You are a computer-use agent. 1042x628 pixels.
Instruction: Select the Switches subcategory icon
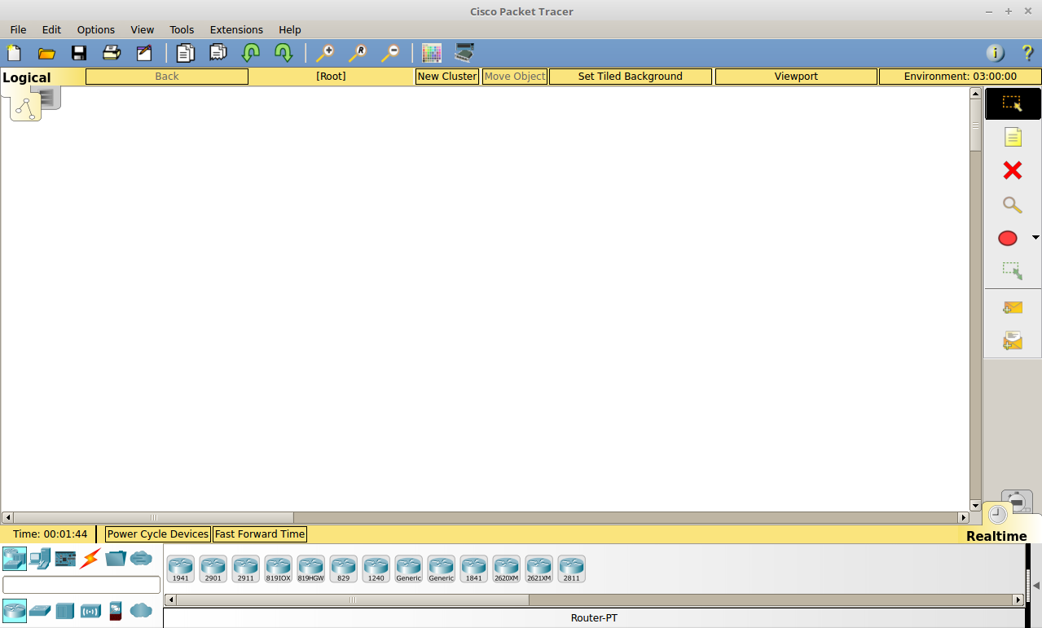coord(40,610)
